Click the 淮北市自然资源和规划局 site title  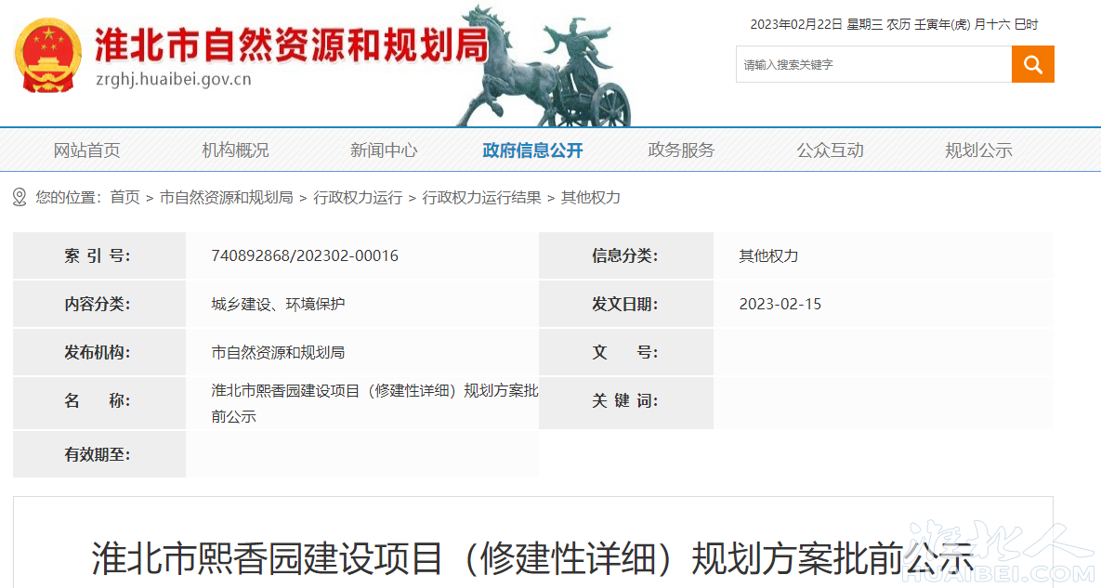[292, 45]
